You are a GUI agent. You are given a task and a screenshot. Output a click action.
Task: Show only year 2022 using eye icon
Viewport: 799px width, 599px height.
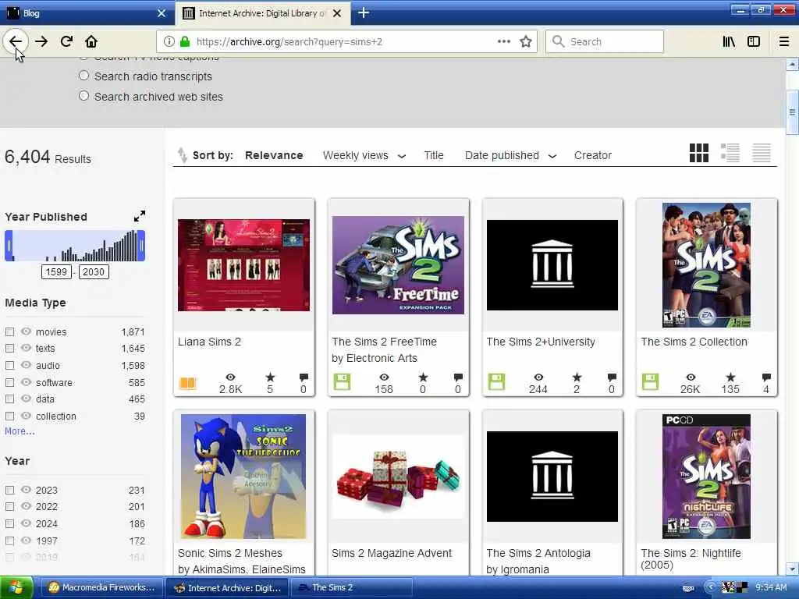[26, 506]
